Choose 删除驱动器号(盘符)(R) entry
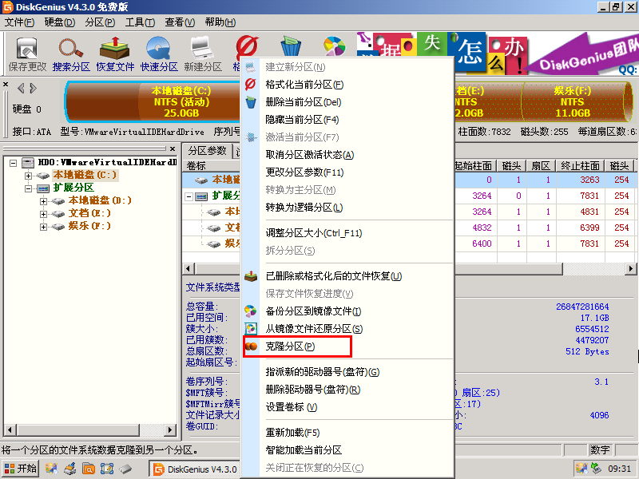The width and height of the screenshot is (639, 479). pyautogui.click(x=348, y=390)
